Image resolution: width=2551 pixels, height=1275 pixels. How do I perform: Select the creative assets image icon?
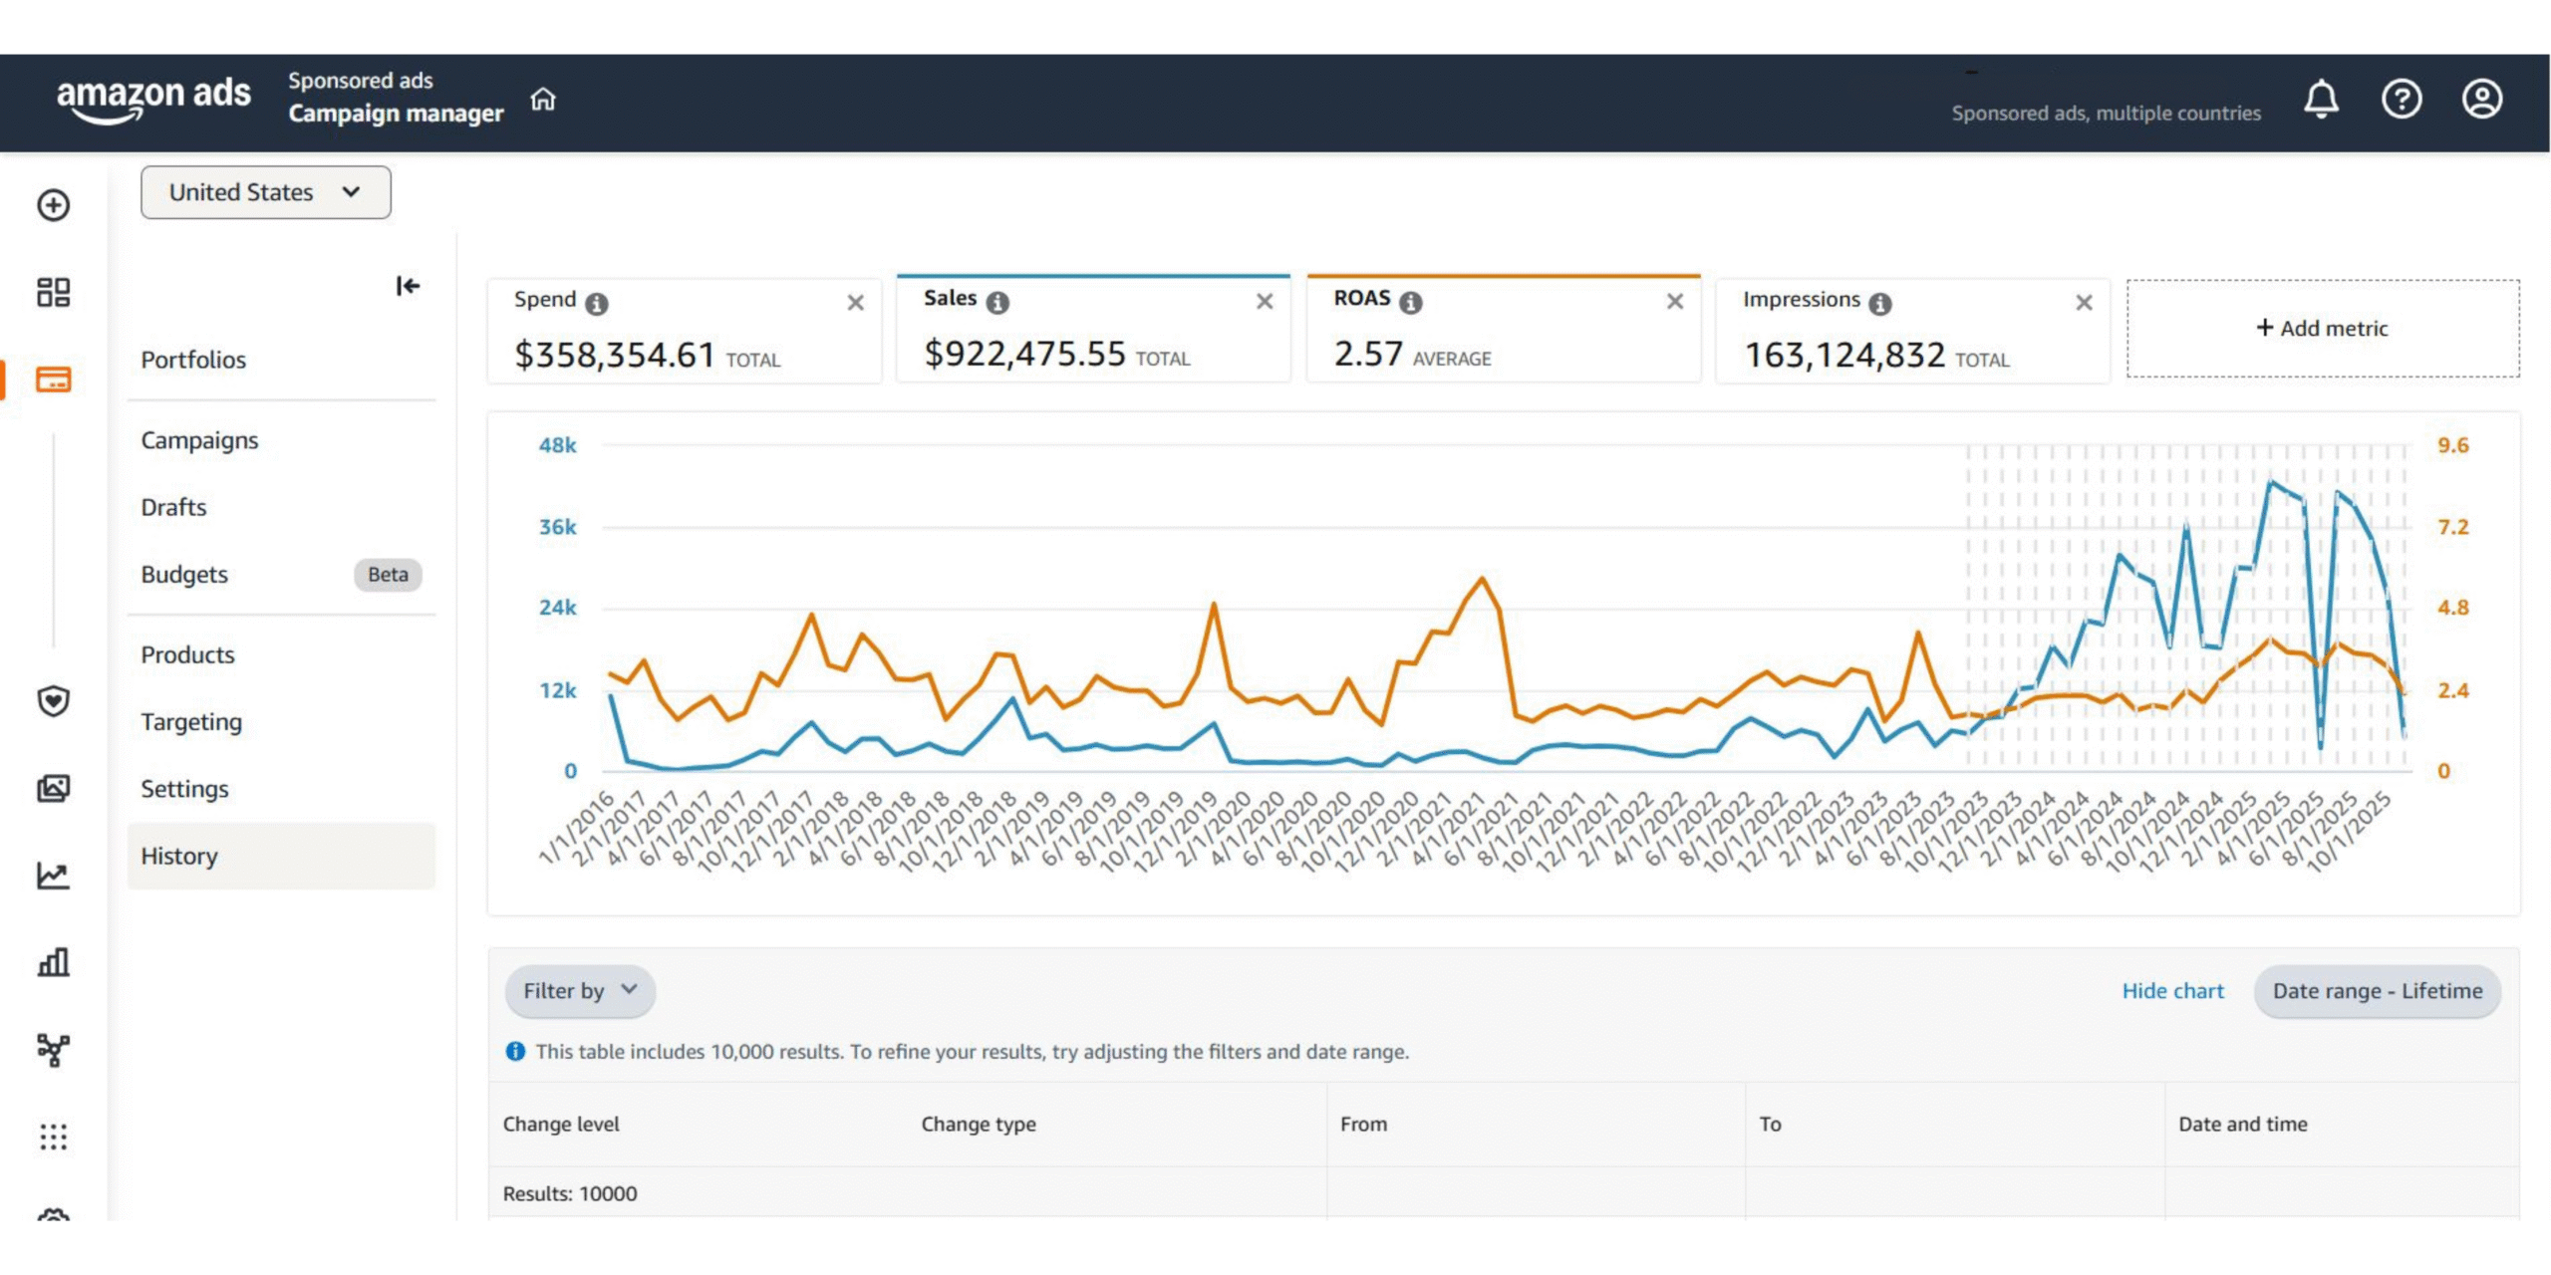point(54,788)
